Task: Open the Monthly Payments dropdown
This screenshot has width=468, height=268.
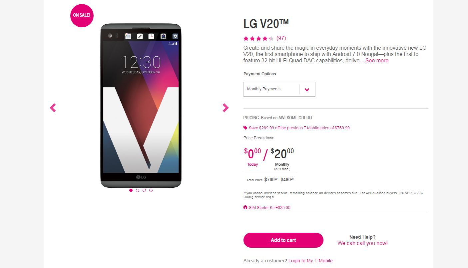Action: point(279,89)
